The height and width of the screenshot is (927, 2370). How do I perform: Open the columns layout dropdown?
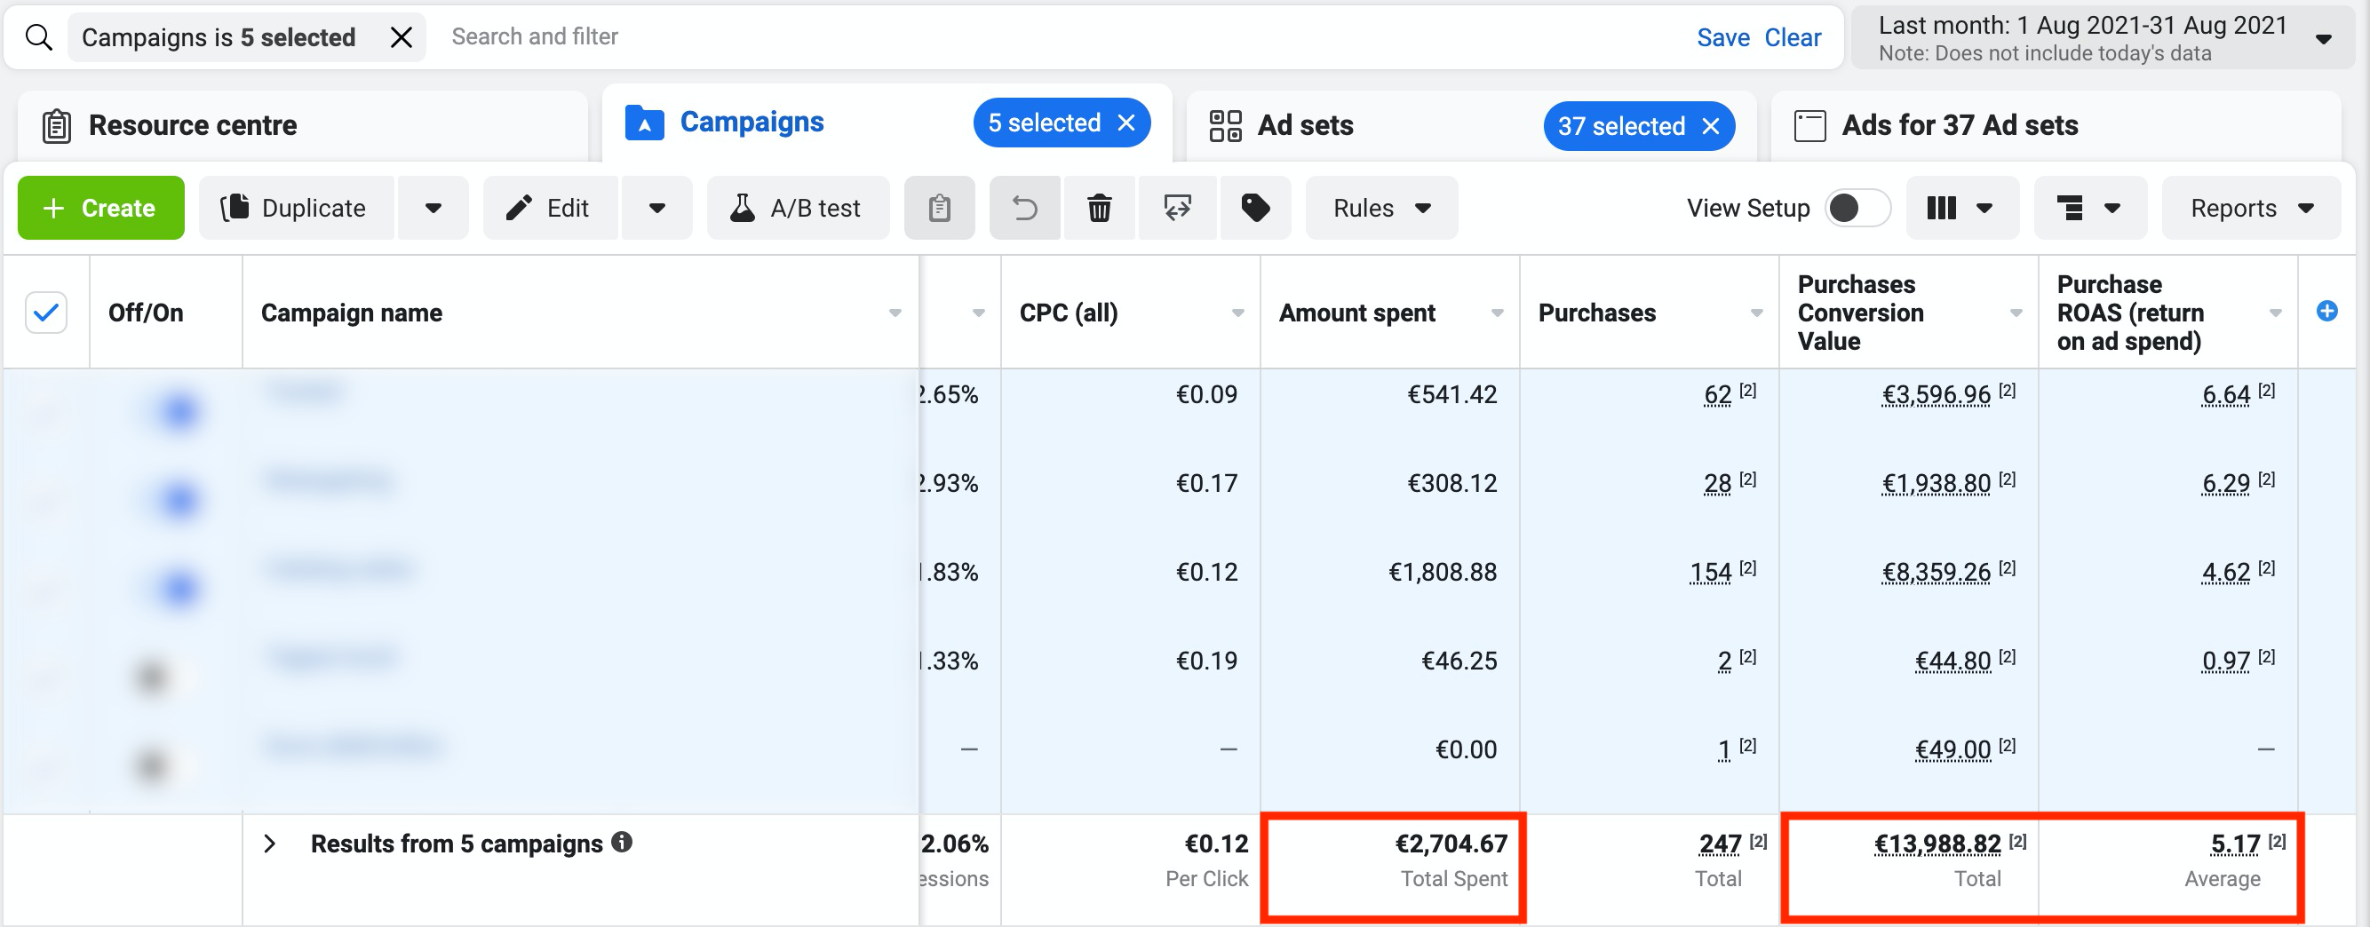[1960, 208]
